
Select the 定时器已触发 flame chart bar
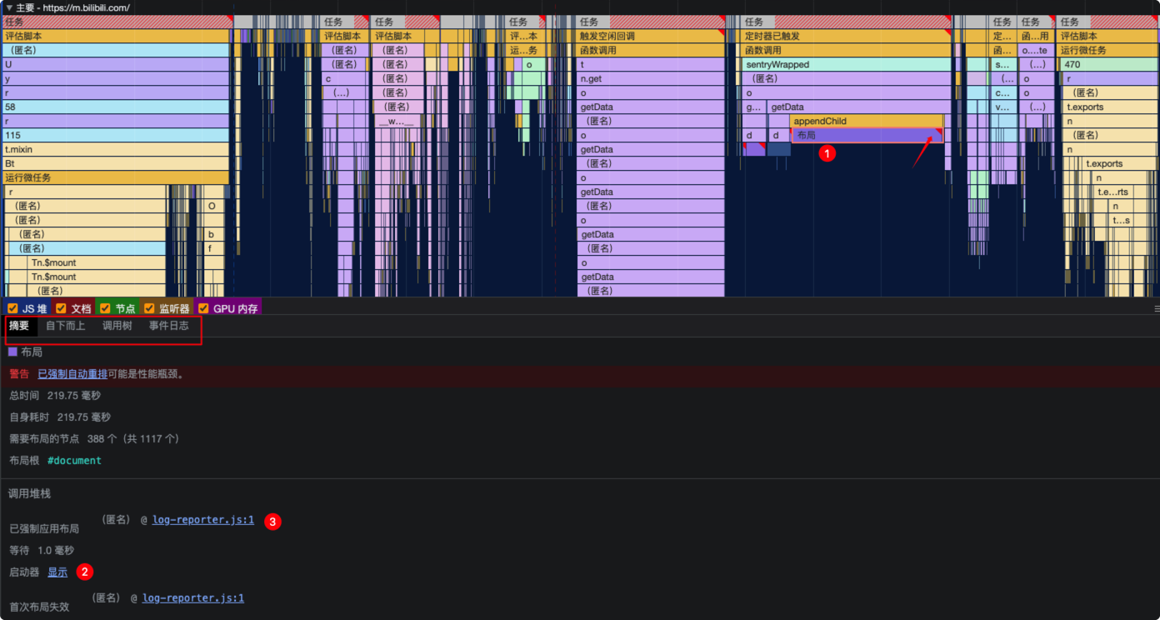[x=846, y=36]
